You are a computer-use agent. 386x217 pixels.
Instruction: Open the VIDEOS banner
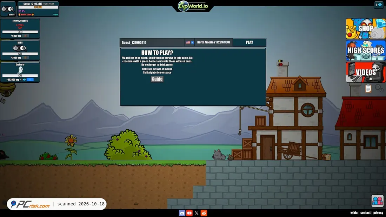[366, 72]
